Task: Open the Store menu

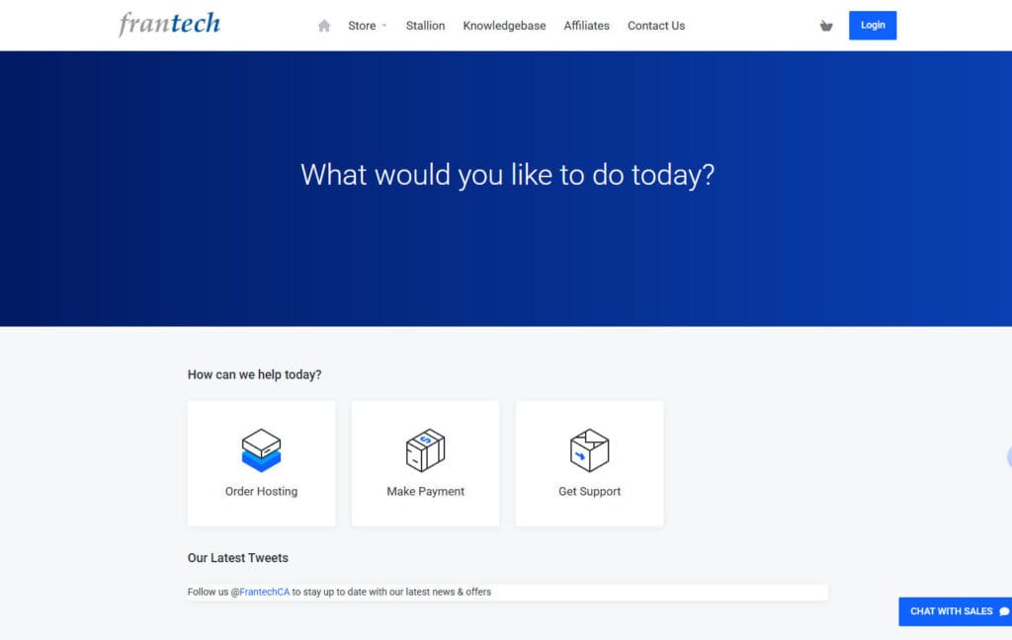Action: (x=362, y=26)
